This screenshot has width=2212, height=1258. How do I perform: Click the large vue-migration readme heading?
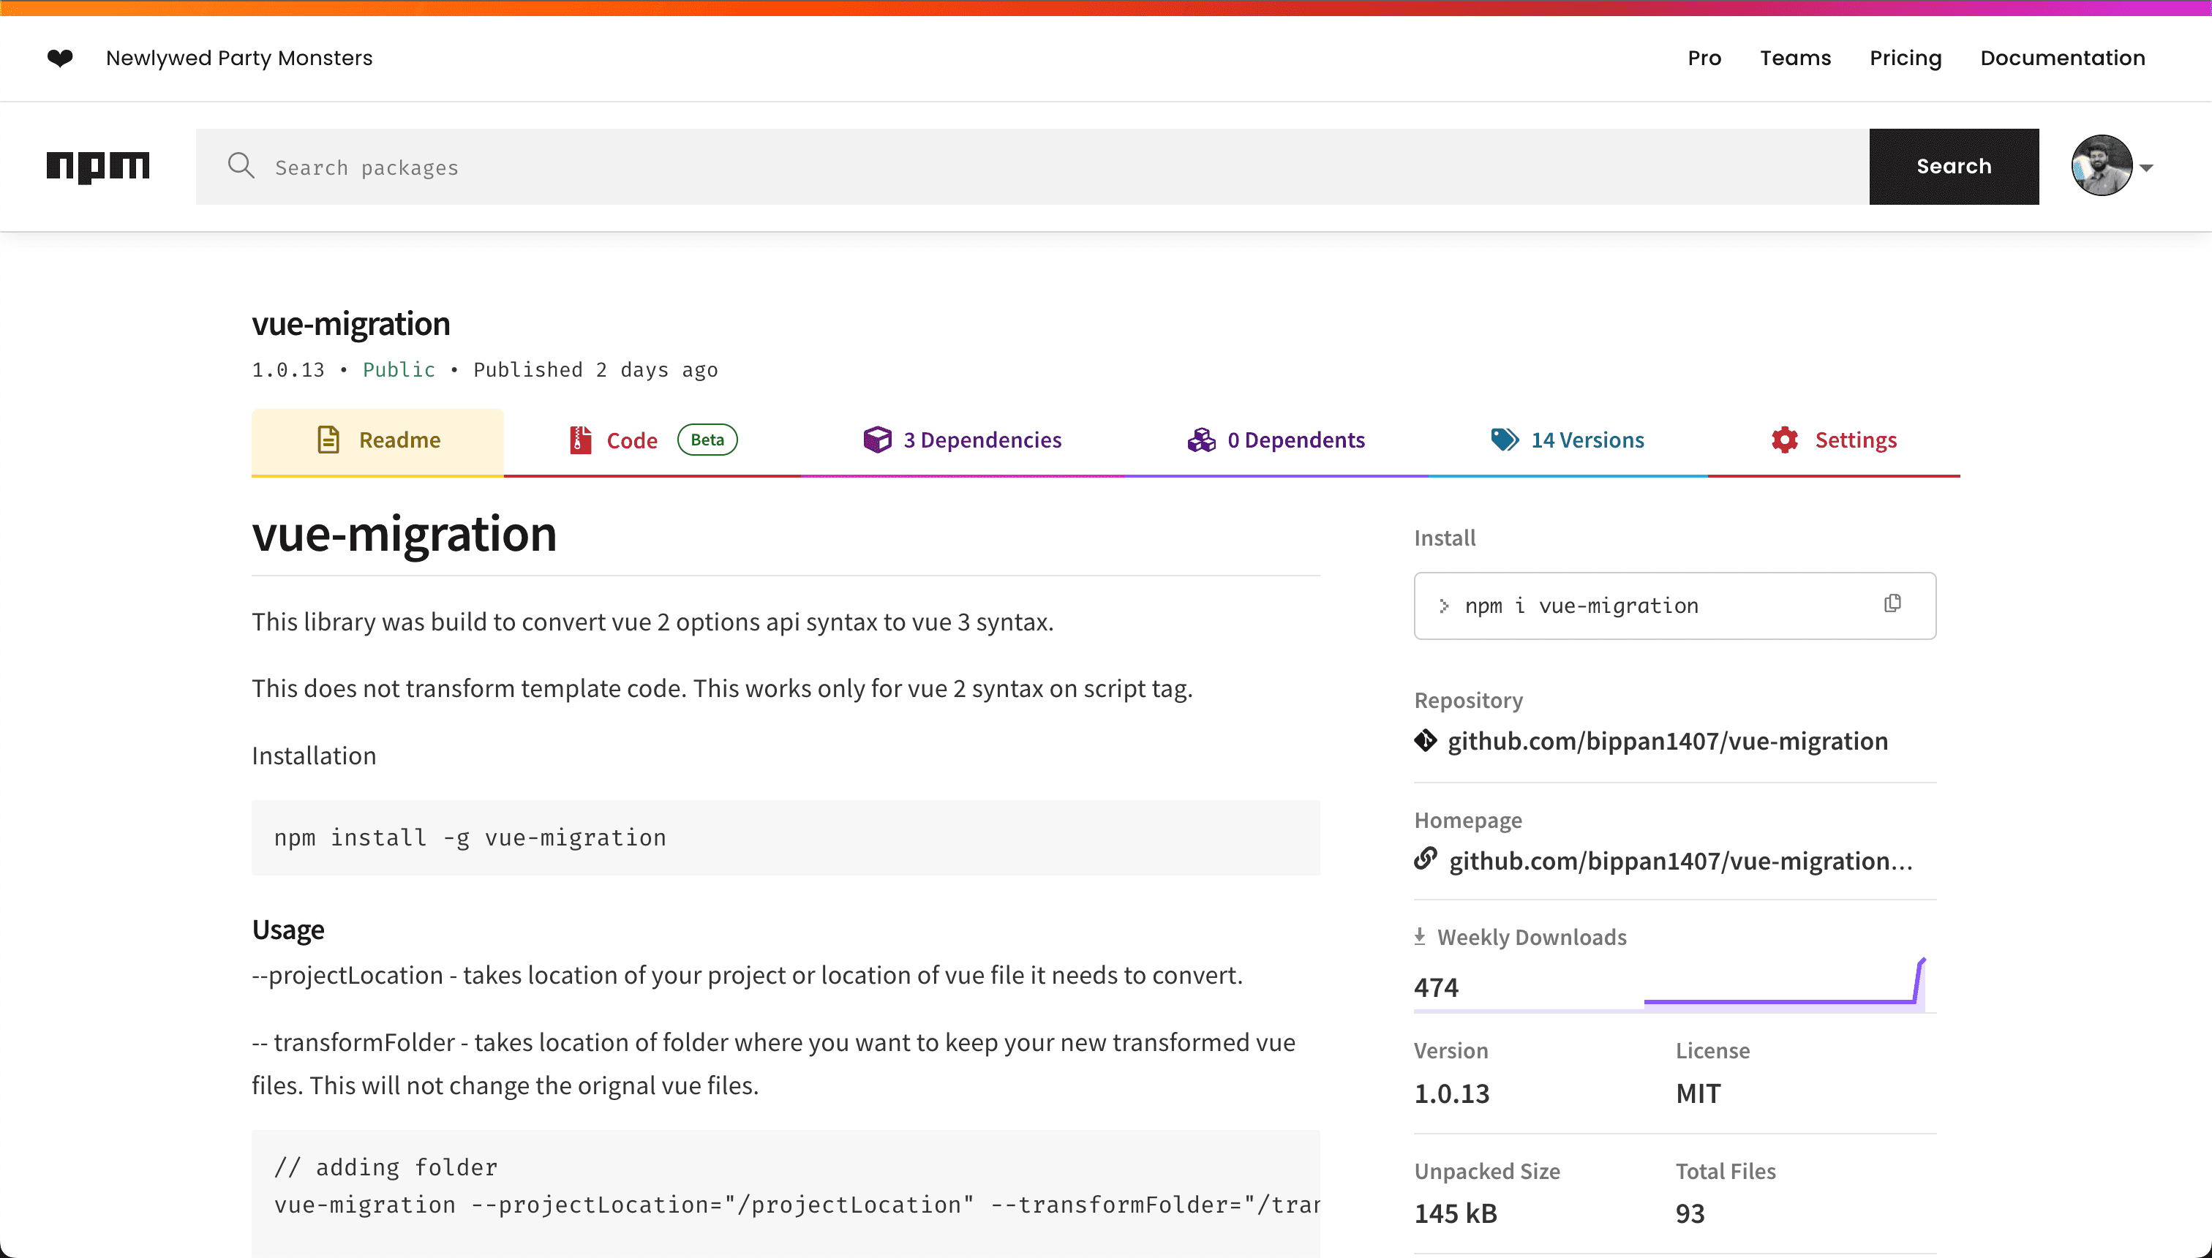tap(404, 533)
